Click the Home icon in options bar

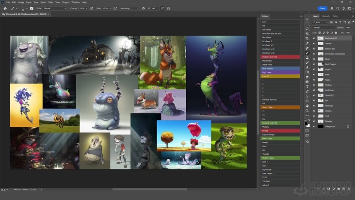click(x=4, y=8)
